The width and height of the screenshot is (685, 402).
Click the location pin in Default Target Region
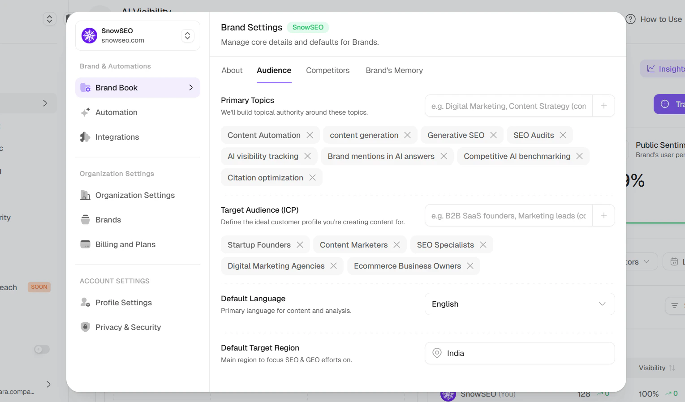(x=436, y=353)
